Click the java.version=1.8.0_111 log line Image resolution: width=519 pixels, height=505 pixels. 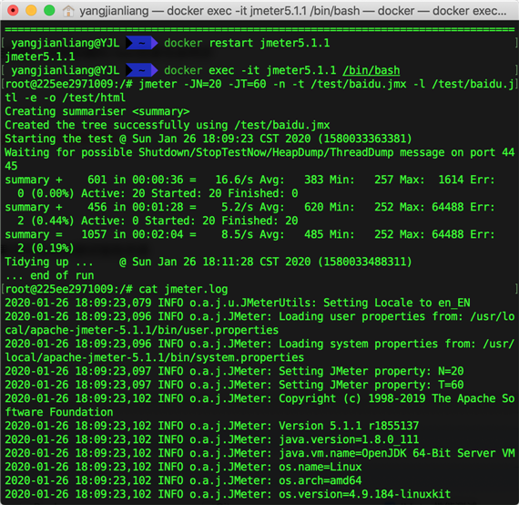pos(212,439)
